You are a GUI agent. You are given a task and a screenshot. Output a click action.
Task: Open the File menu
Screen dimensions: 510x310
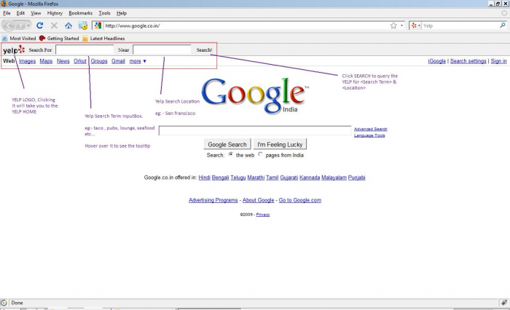click(x=7, y=13)
